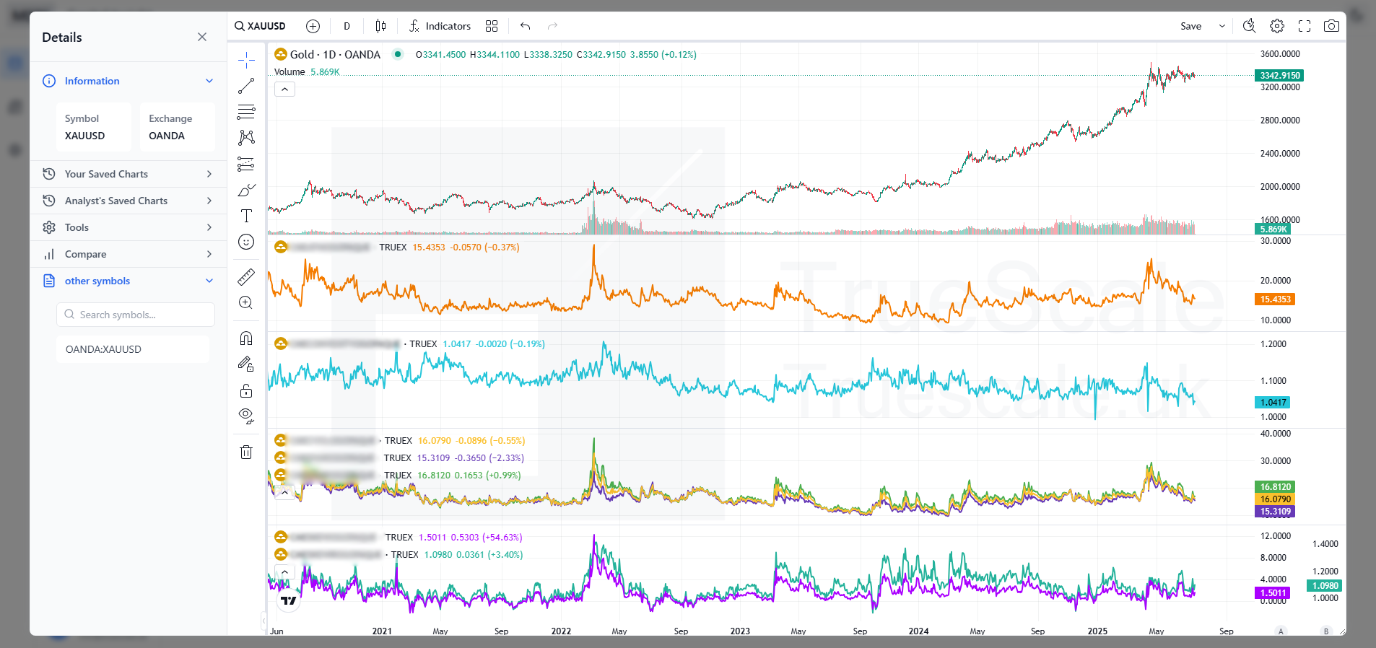Open the emoji icons tool
This screenshot has height=648, width=1376.
246,242
